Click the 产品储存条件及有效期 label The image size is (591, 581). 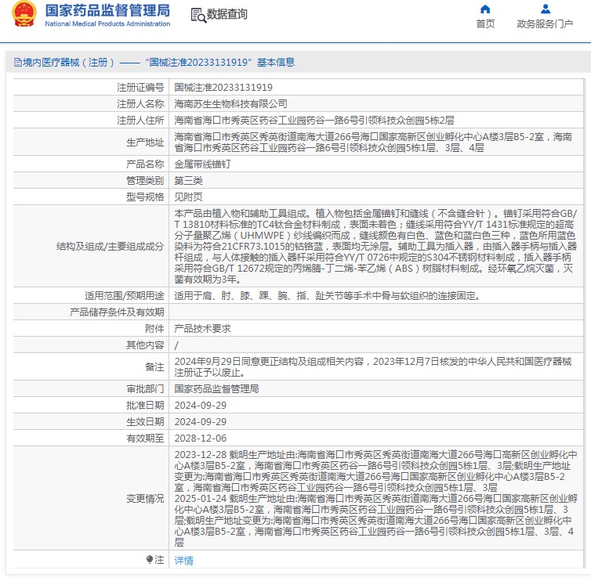point(117,312)
